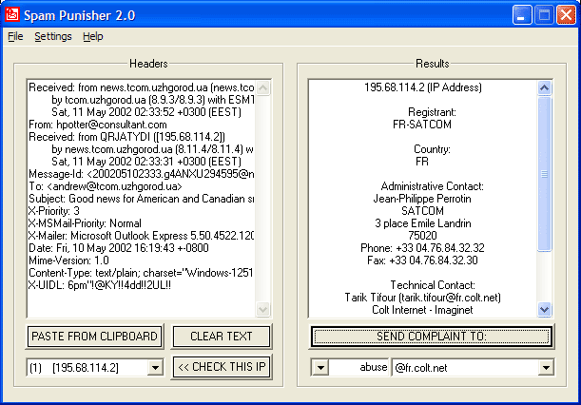Screen dimensions: 581x405
Task: Close the Spam Punisher window
Action: pos(566,15)
